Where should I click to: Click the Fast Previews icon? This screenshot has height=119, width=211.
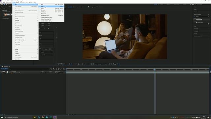click(111, 64)
